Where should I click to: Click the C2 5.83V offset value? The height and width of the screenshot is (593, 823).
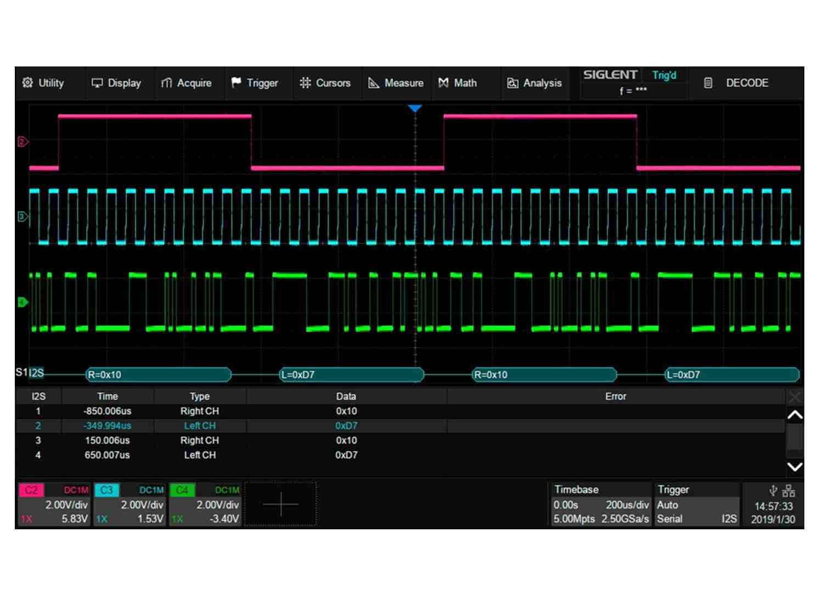(x=74, y=519)
